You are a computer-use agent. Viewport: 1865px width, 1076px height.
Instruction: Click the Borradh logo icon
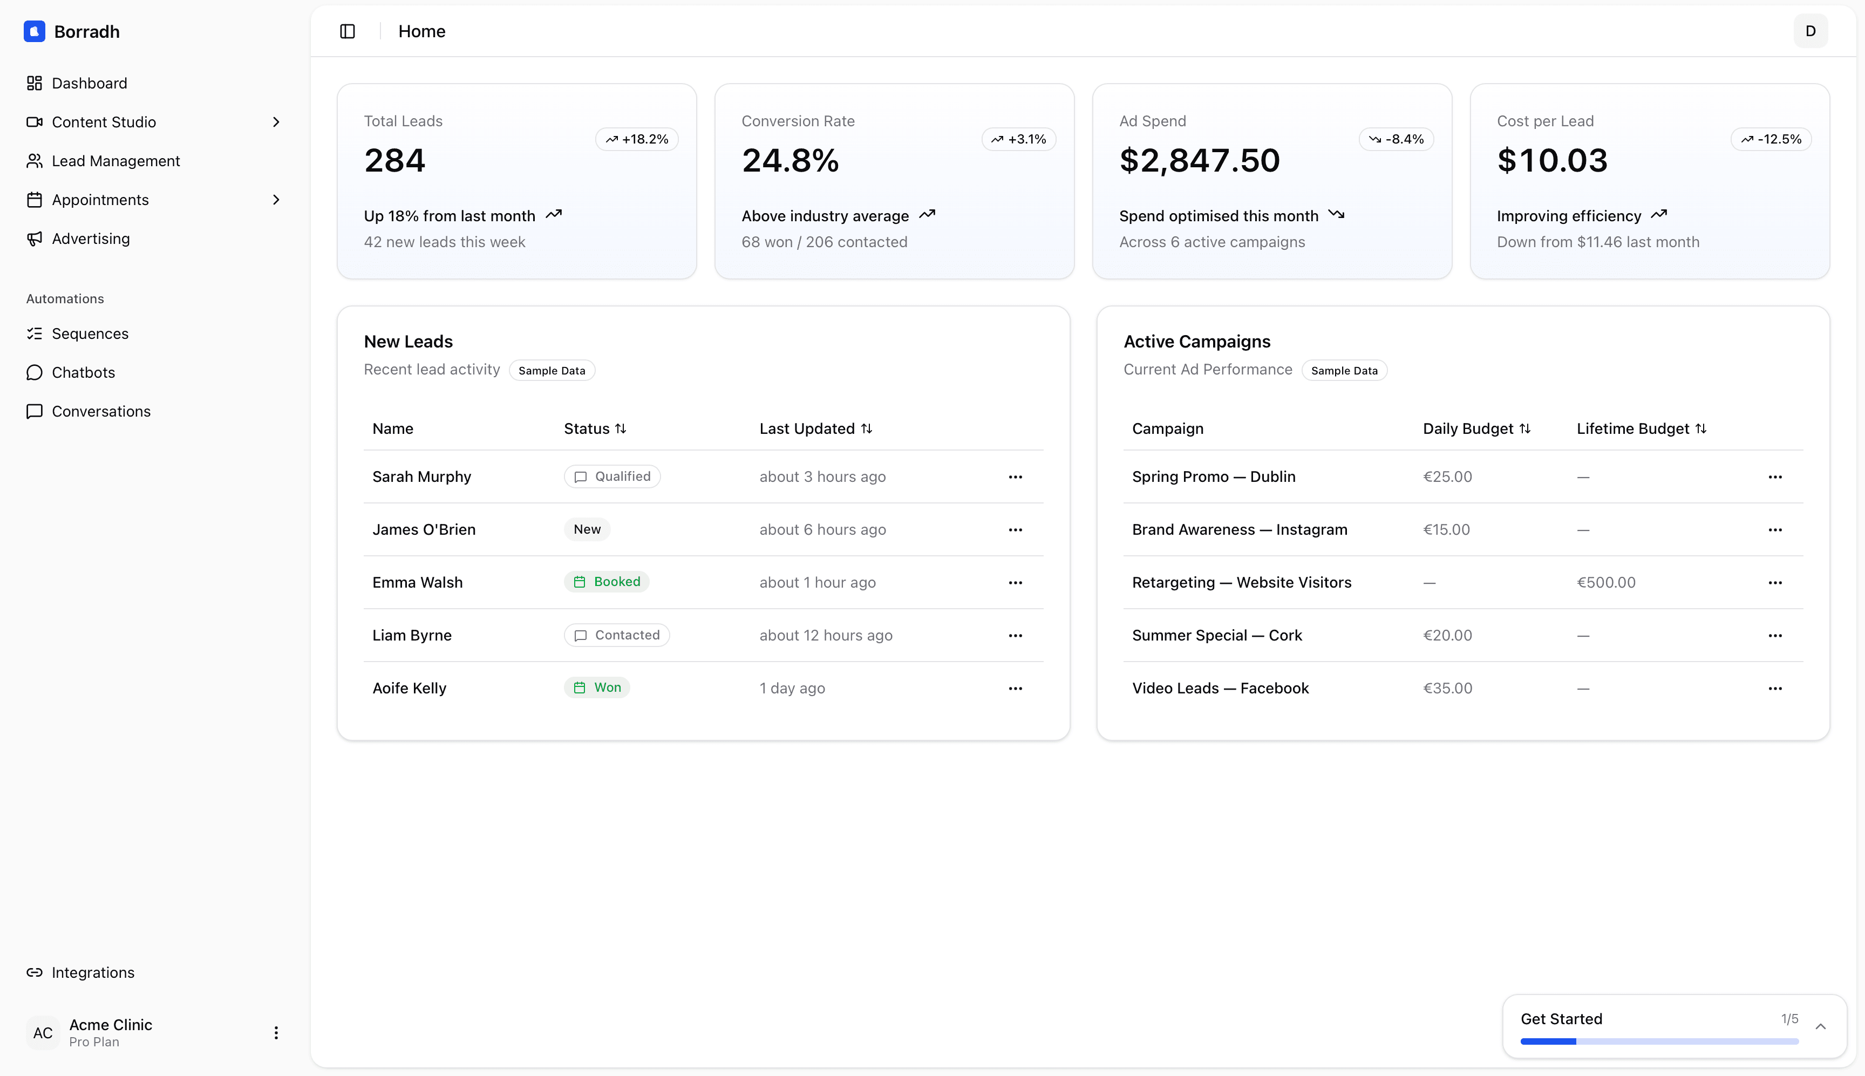pos(34,31)
